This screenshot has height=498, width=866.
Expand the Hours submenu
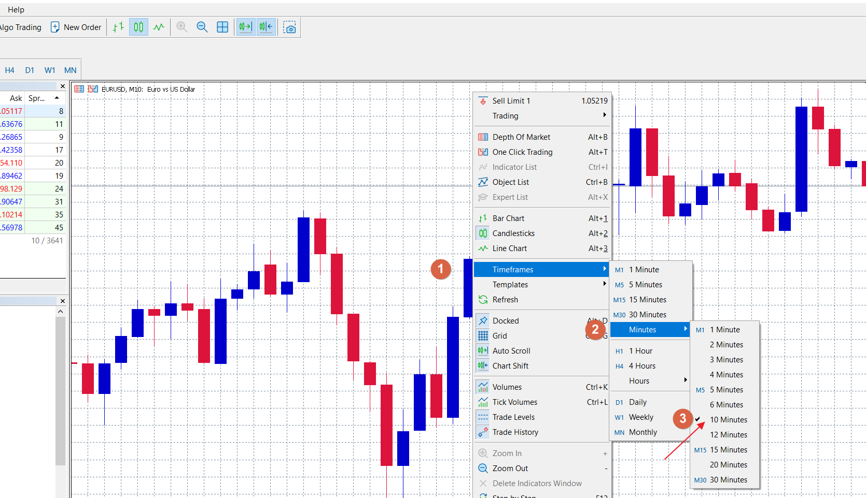[x=651, y=381]
